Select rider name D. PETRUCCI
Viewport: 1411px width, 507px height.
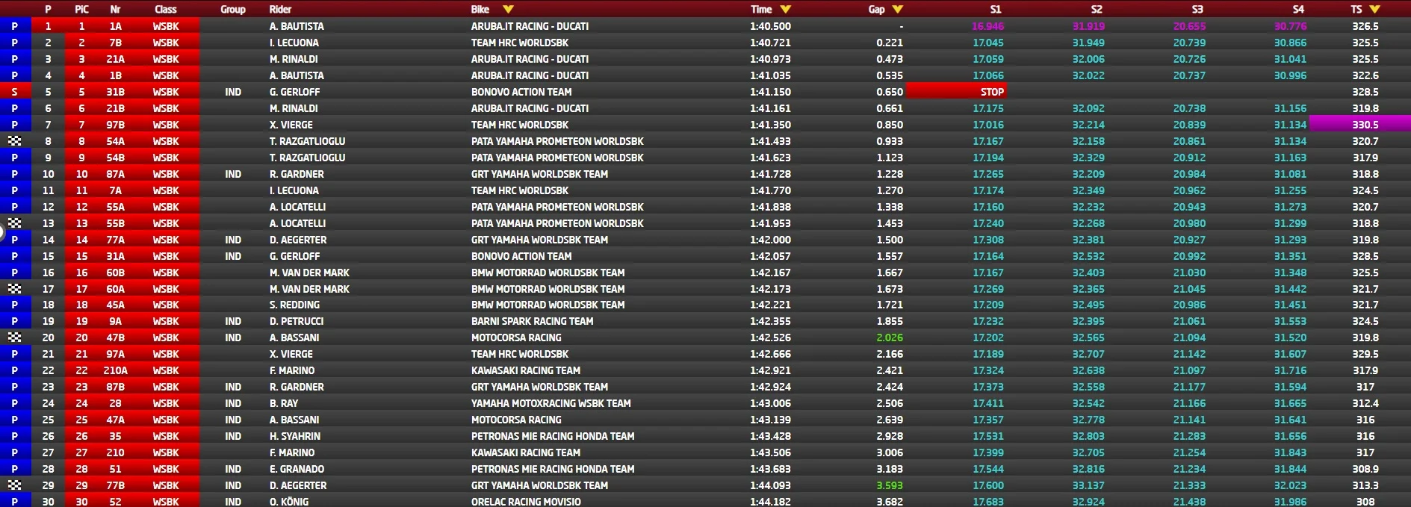tap(297, 321)
